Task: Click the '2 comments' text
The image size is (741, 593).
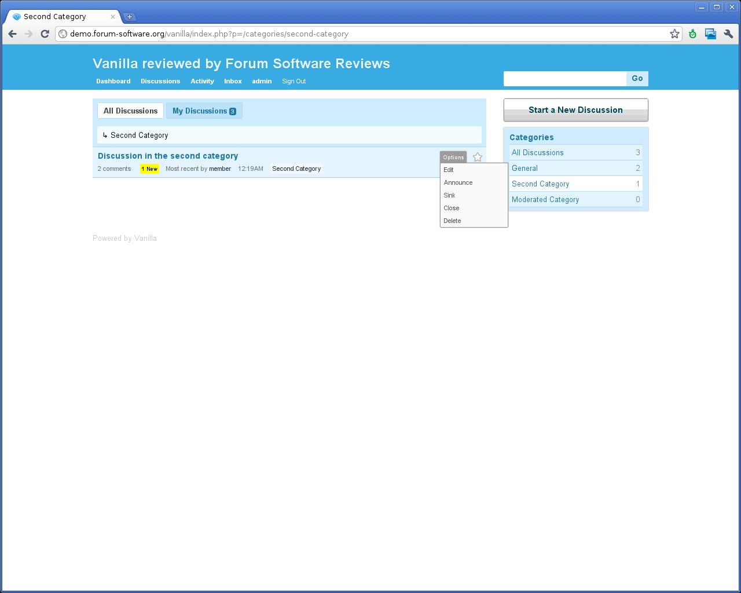Action: pyautogui.click(x=114, y=169)
